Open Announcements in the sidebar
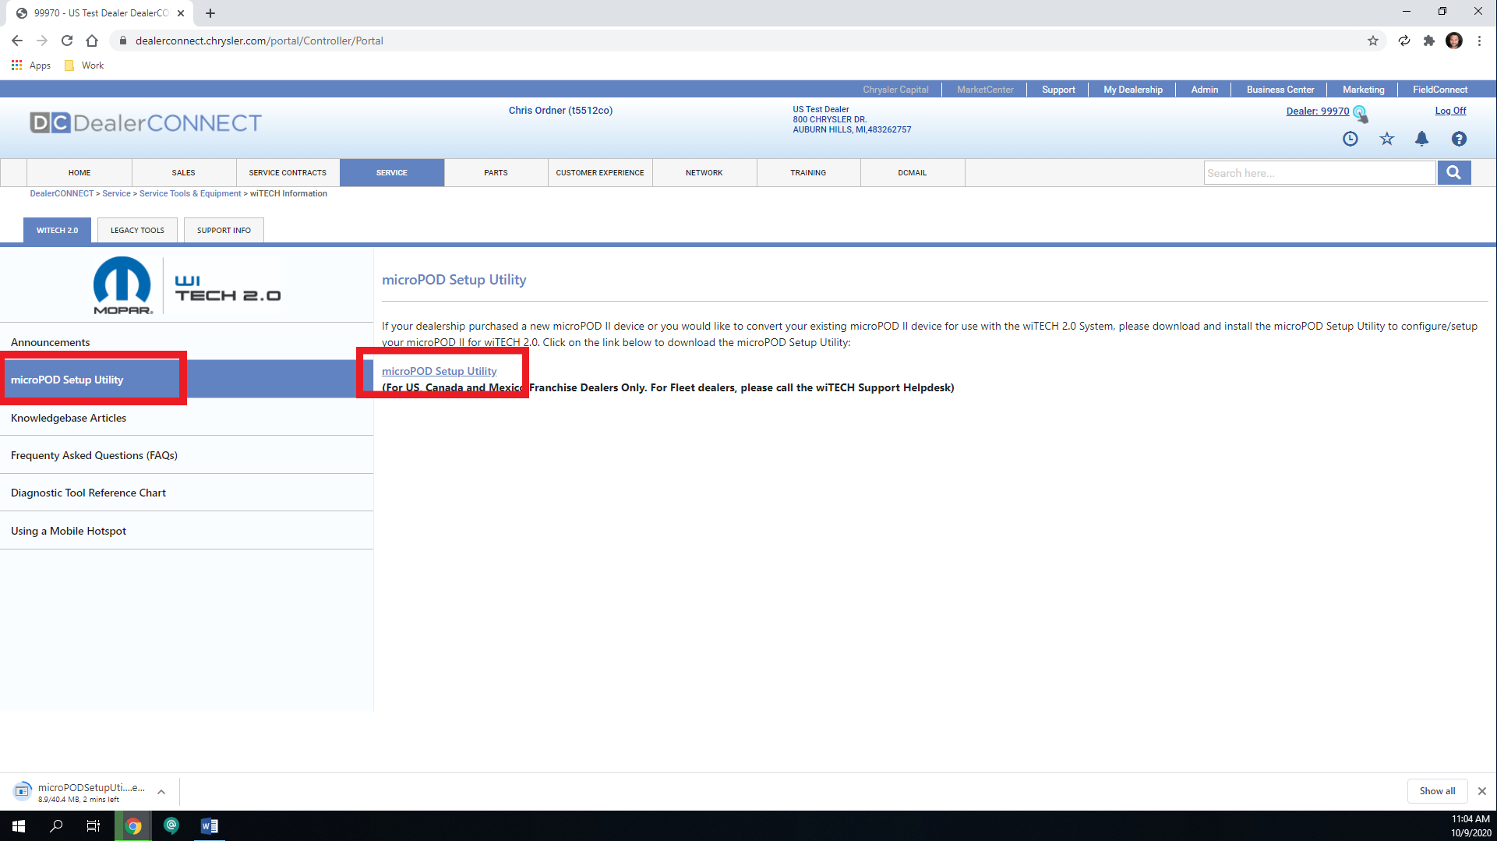Screen dimensions: 1497x841 186,342
